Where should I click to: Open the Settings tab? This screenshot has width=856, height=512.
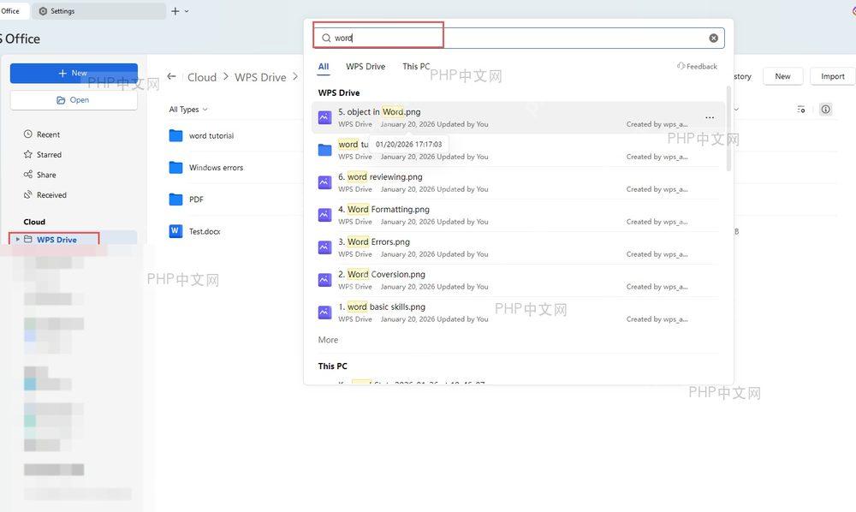point(98,11)
